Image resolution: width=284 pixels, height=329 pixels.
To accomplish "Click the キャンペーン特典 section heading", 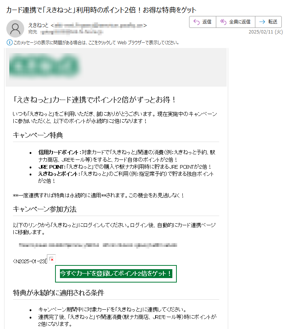I will pos(38,135).
